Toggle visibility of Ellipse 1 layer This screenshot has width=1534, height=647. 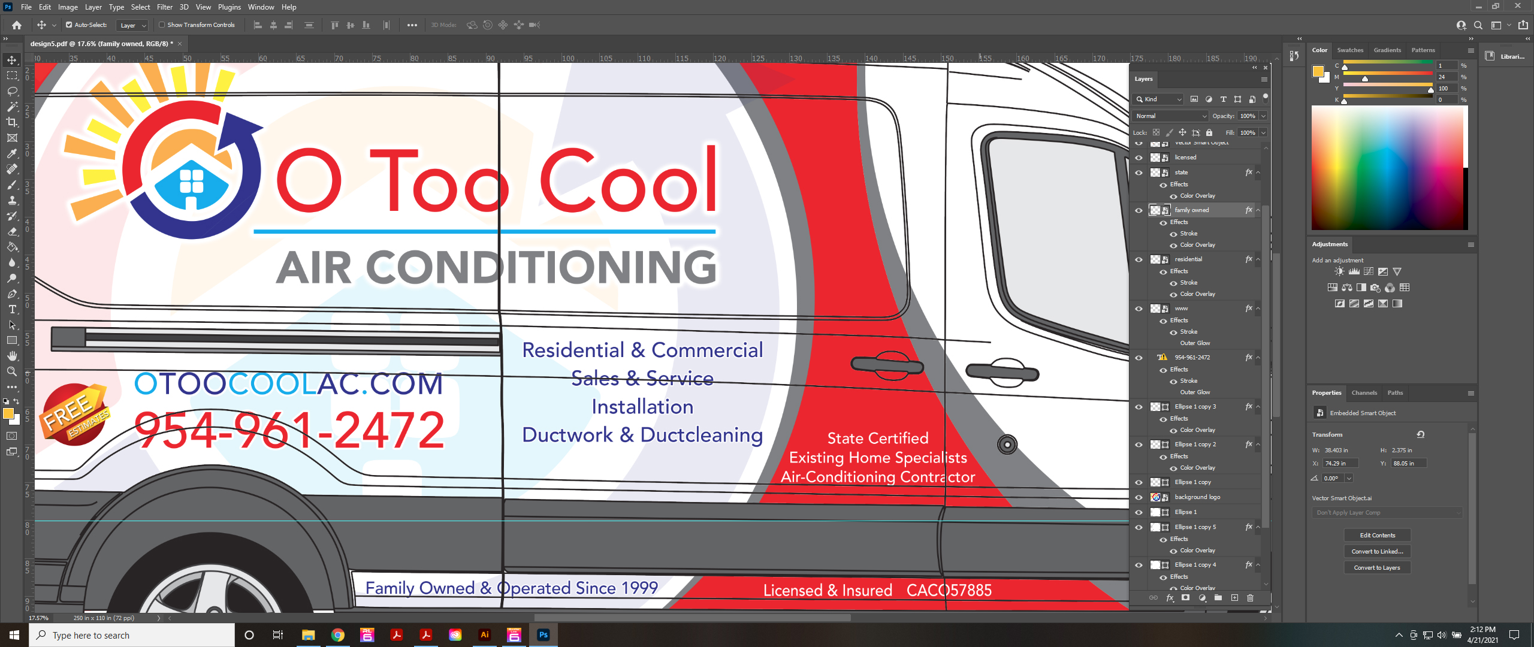(1139, 512)
